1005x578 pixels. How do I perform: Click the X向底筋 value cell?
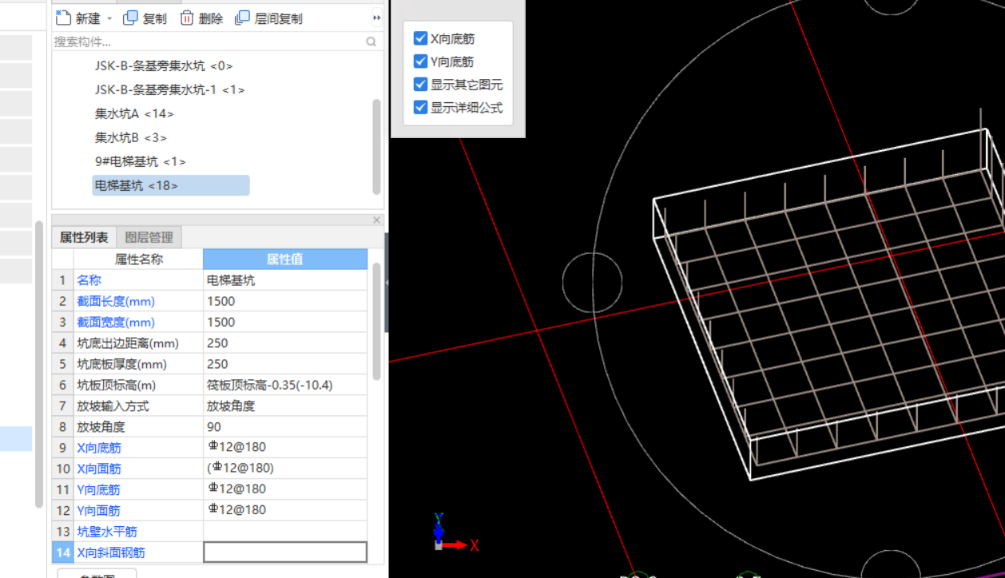[x=285, y=447]
